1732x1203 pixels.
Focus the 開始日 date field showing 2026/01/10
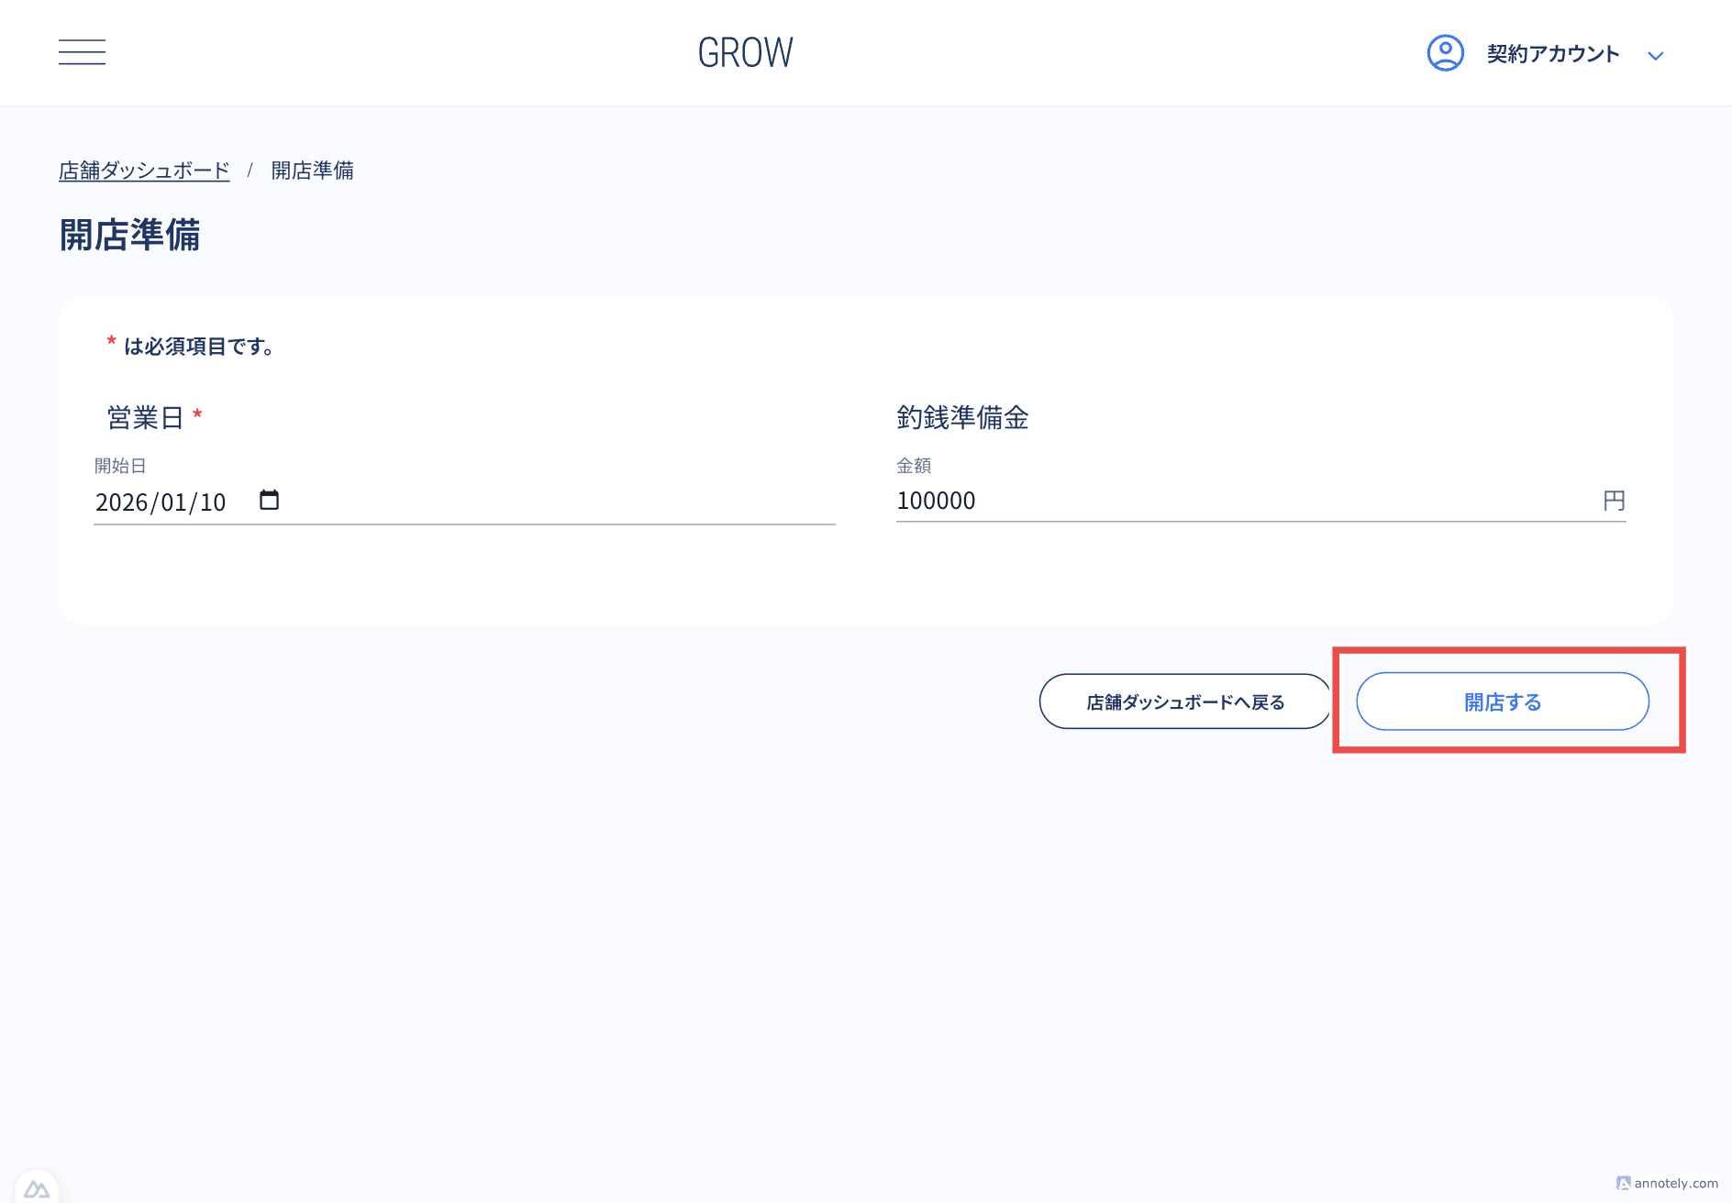pyautogui.click(x=161, y=502)
